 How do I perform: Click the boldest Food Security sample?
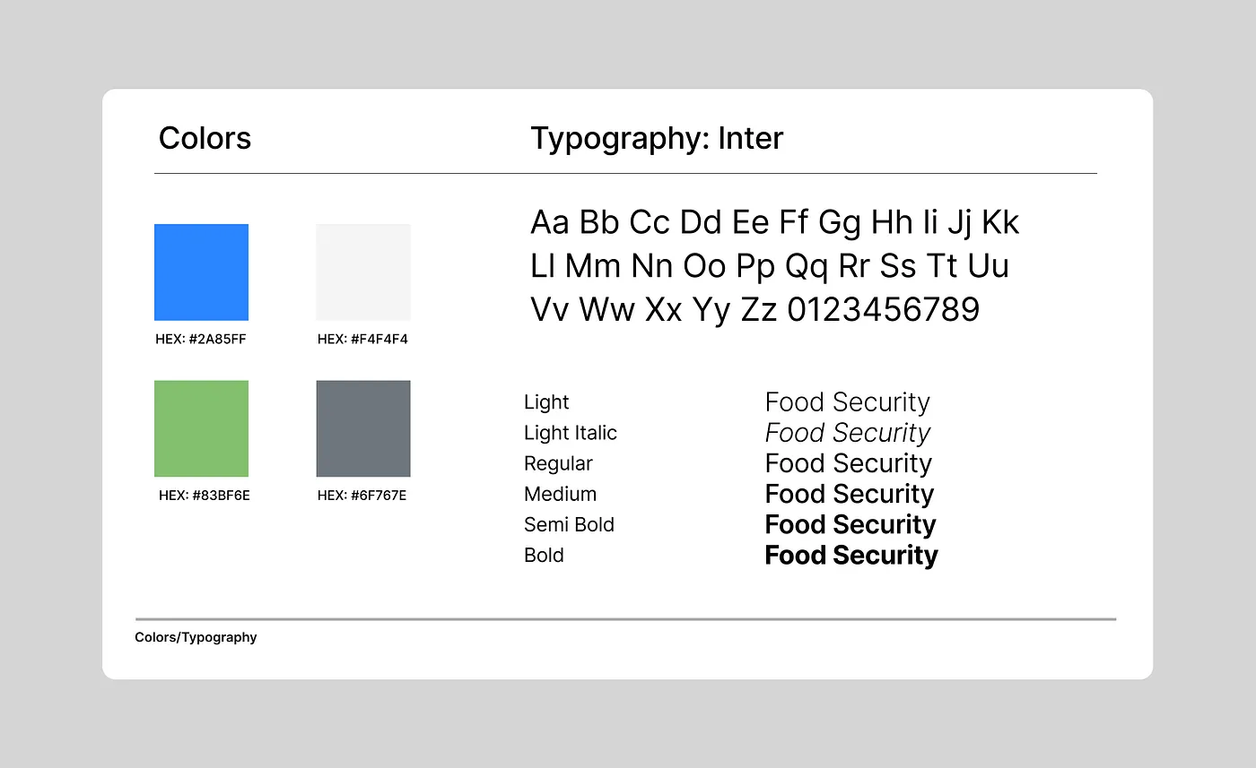pyautogui.click(x=851, y=556)
